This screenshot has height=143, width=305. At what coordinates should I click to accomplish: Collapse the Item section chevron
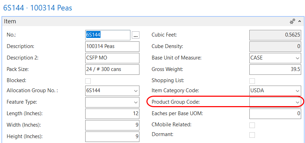(300, 21)
